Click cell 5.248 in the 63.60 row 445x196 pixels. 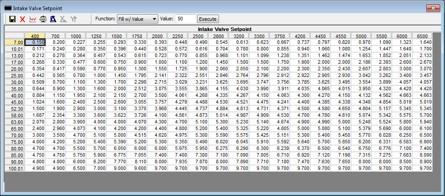361,122
